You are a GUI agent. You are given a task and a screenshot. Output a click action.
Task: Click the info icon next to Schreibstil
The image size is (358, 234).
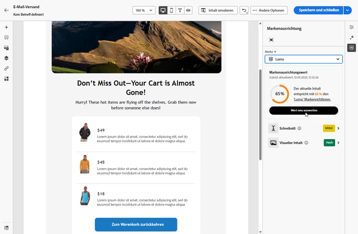pyautogui.click(x=299, y=128)
